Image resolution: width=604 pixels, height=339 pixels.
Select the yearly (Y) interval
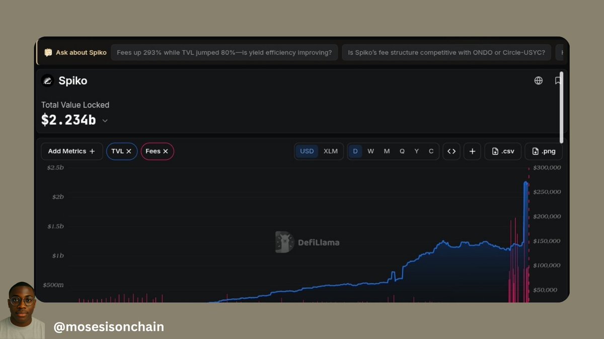tap(417, 151)
